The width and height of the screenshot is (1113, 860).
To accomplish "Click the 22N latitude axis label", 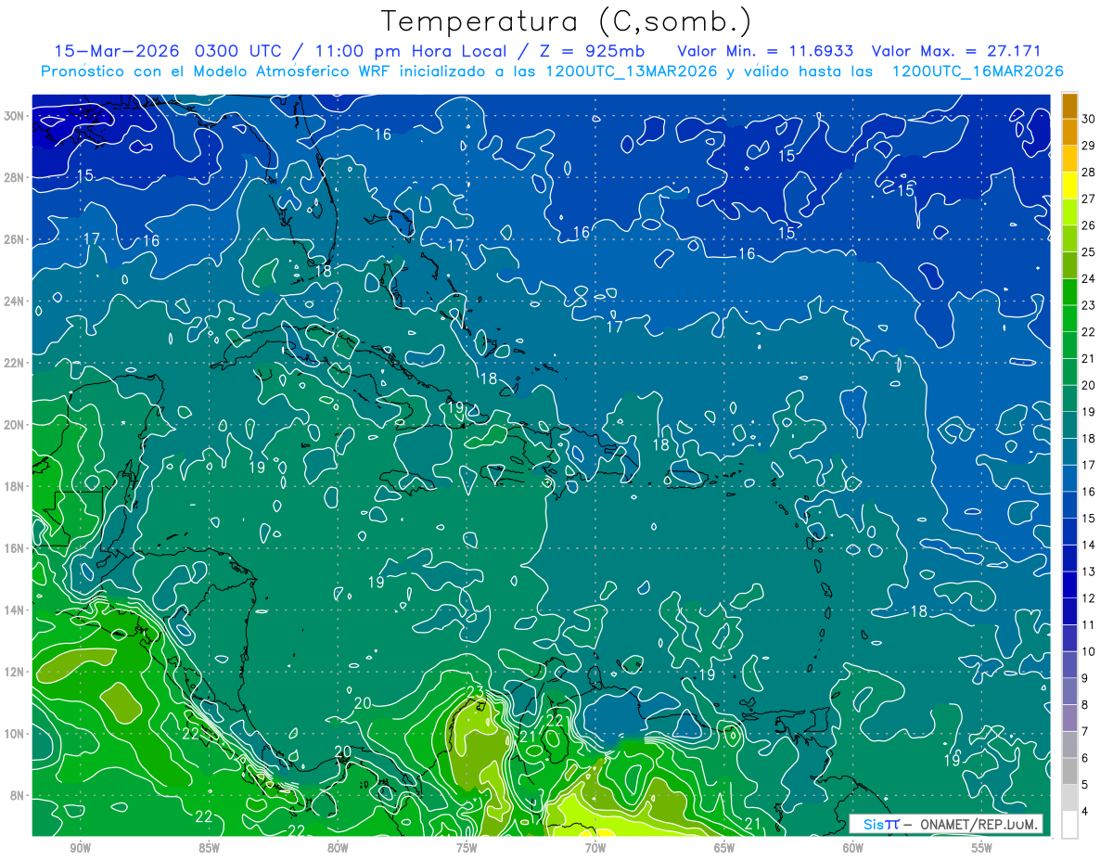I will pos(15,363).
